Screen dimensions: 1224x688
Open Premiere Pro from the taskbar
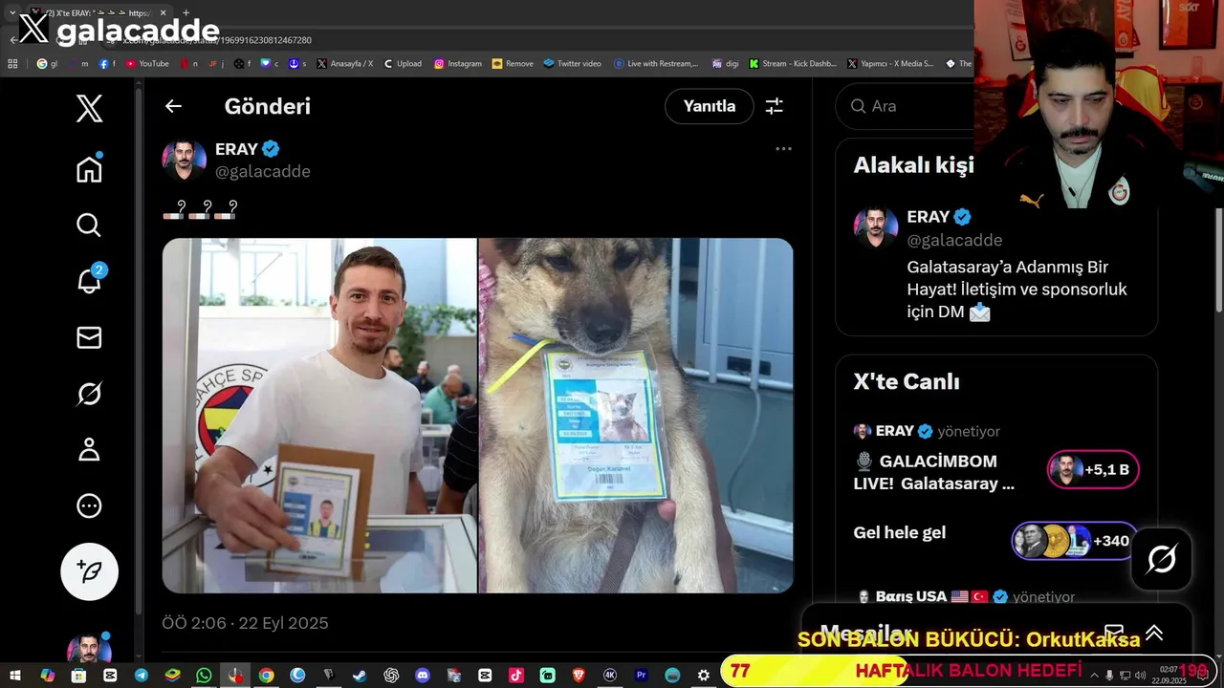click(642, 676)
